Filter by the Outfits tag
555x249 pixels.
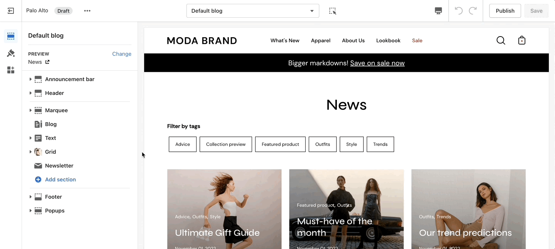coord(323,144)
